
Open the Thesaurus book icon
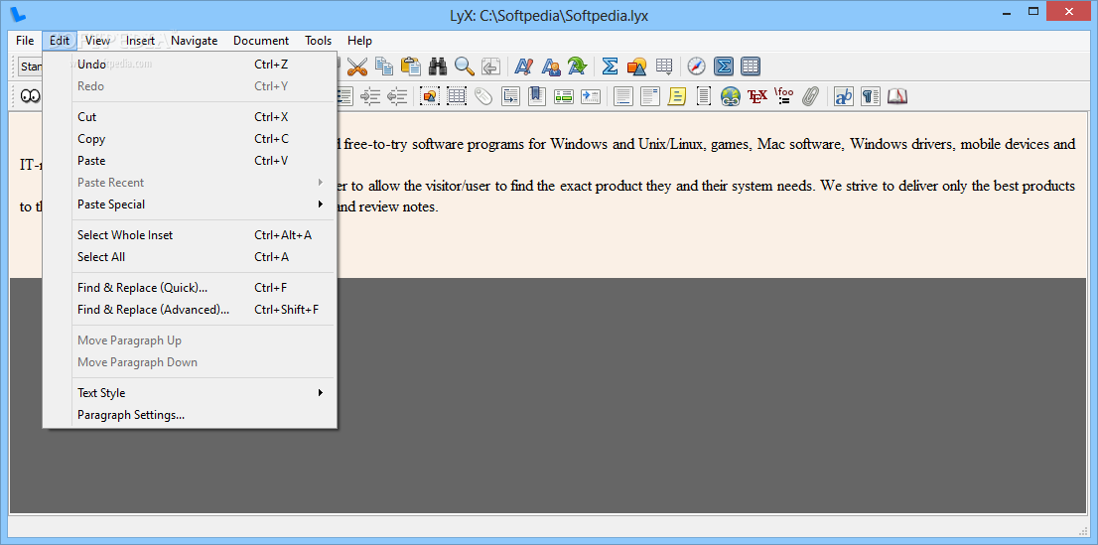pyautogui.click(x=897, y=96)
